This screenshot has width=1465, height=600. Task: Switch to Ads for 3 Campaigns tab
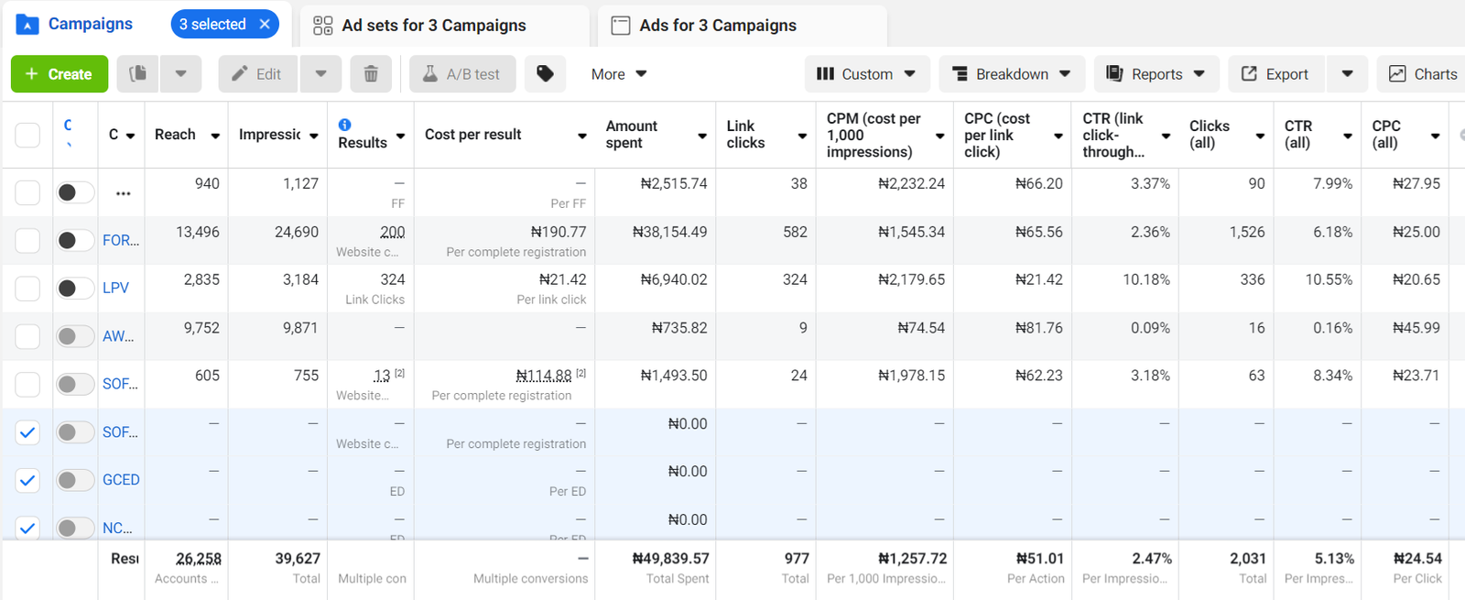pos(717,26)
